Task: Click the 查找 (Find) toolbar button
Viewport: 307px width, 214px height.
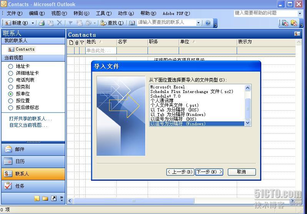Action: [112, 23]
